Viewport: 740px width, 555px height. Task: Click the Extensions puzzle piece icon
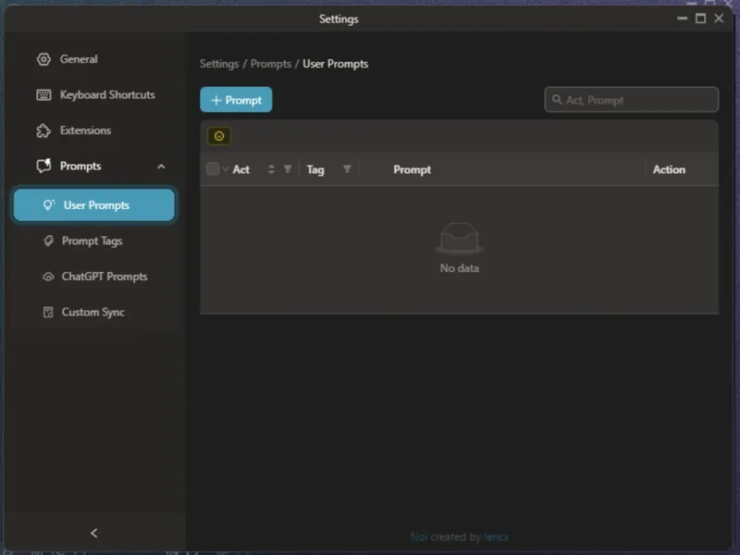[x=43, y=130]
